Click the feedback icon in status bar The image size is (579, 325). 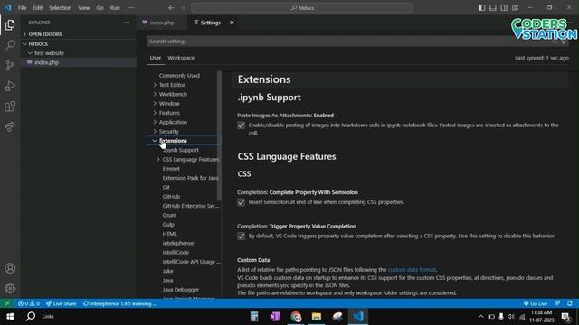point(557,303)
